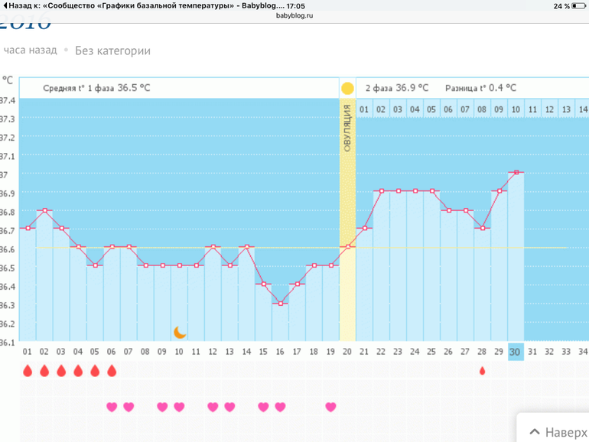Select the lowest temperature point on day 16
This screenshot has width=589, height=442.
pyautogui.click(x=281, y=304)
